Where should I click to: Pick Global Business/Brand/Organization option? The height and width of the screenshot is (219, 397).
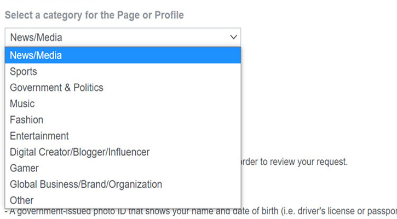[86, 184]
